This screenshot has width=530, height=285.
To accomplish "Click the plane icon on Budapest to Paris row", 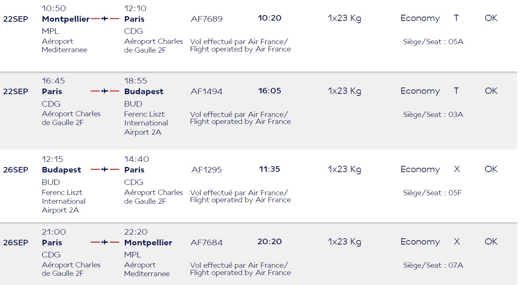I will [105, 170].
